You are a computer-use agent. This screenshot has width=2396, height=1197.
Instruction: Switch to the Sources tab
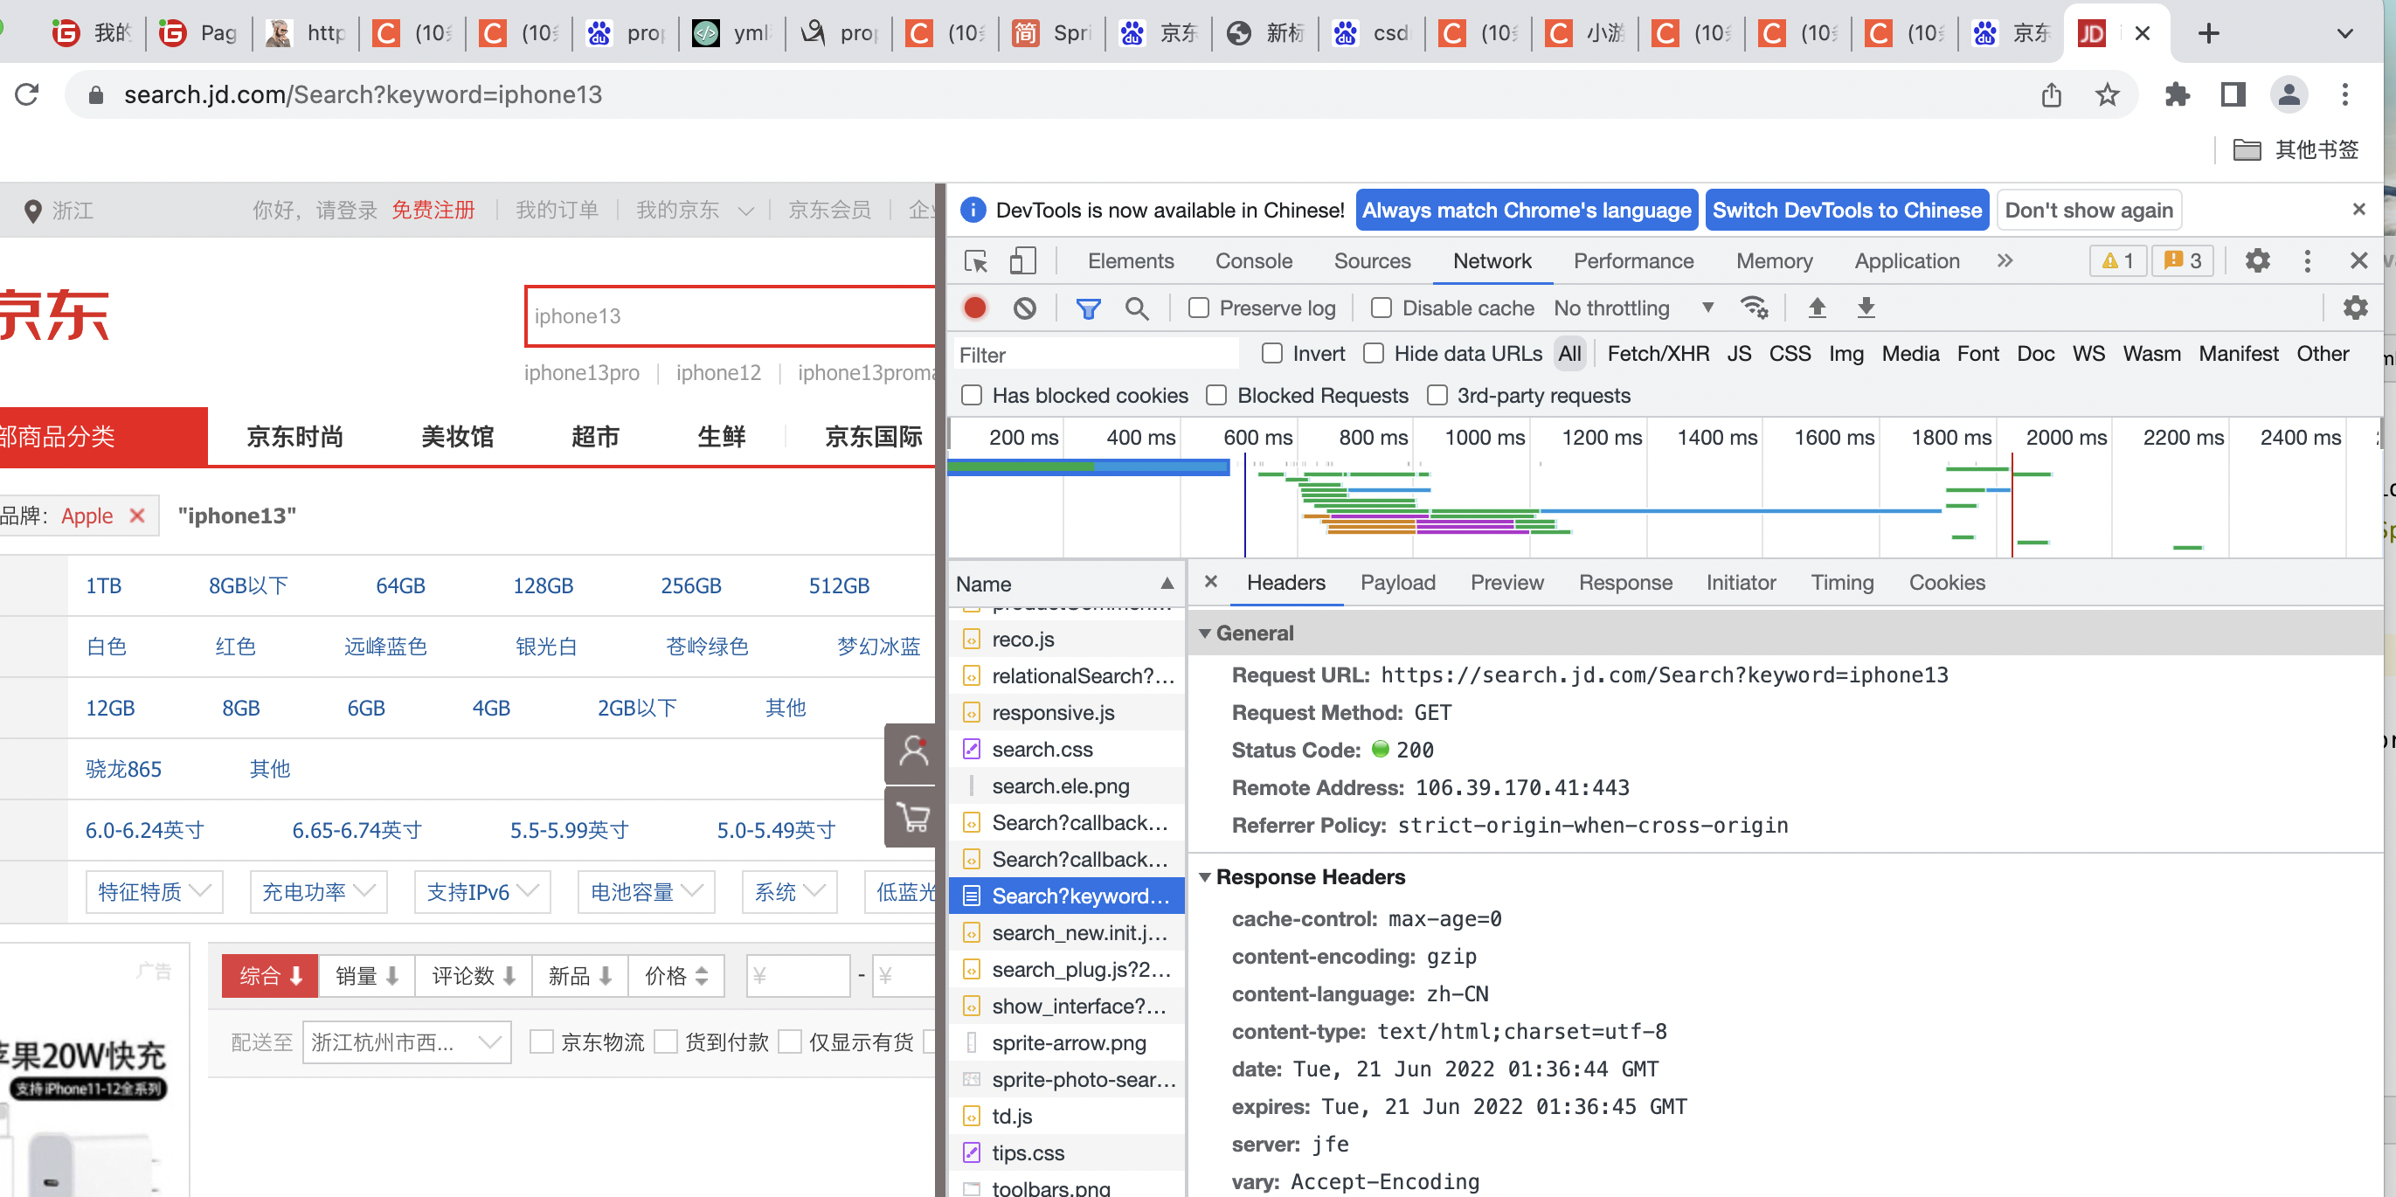point(1372,261)
